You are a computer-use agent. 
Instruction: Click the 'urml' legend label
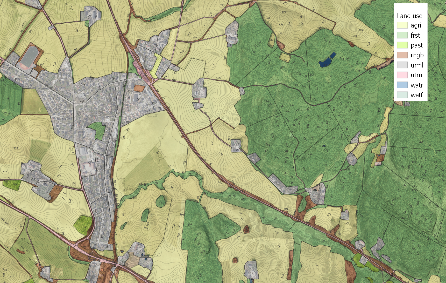(417, 65)
